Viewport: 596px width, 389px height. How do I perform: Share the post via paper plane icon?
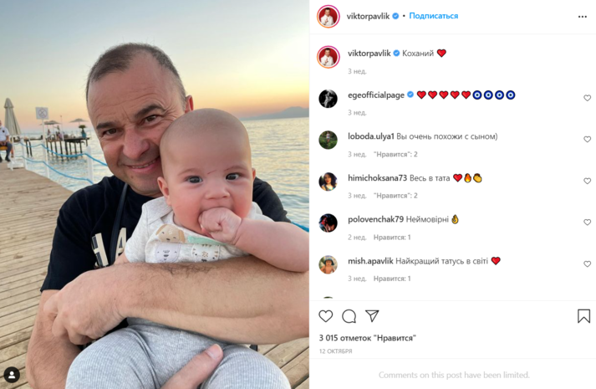(372, 315)
